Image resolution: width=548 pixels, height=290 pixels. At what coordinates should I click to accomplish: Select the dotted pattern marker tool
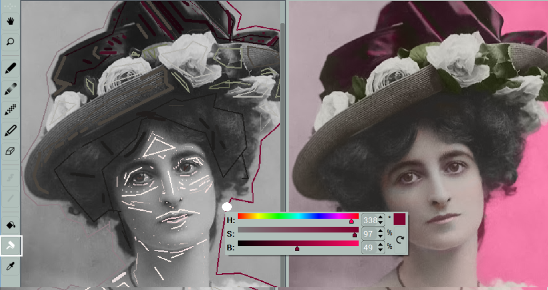point(11,110)
